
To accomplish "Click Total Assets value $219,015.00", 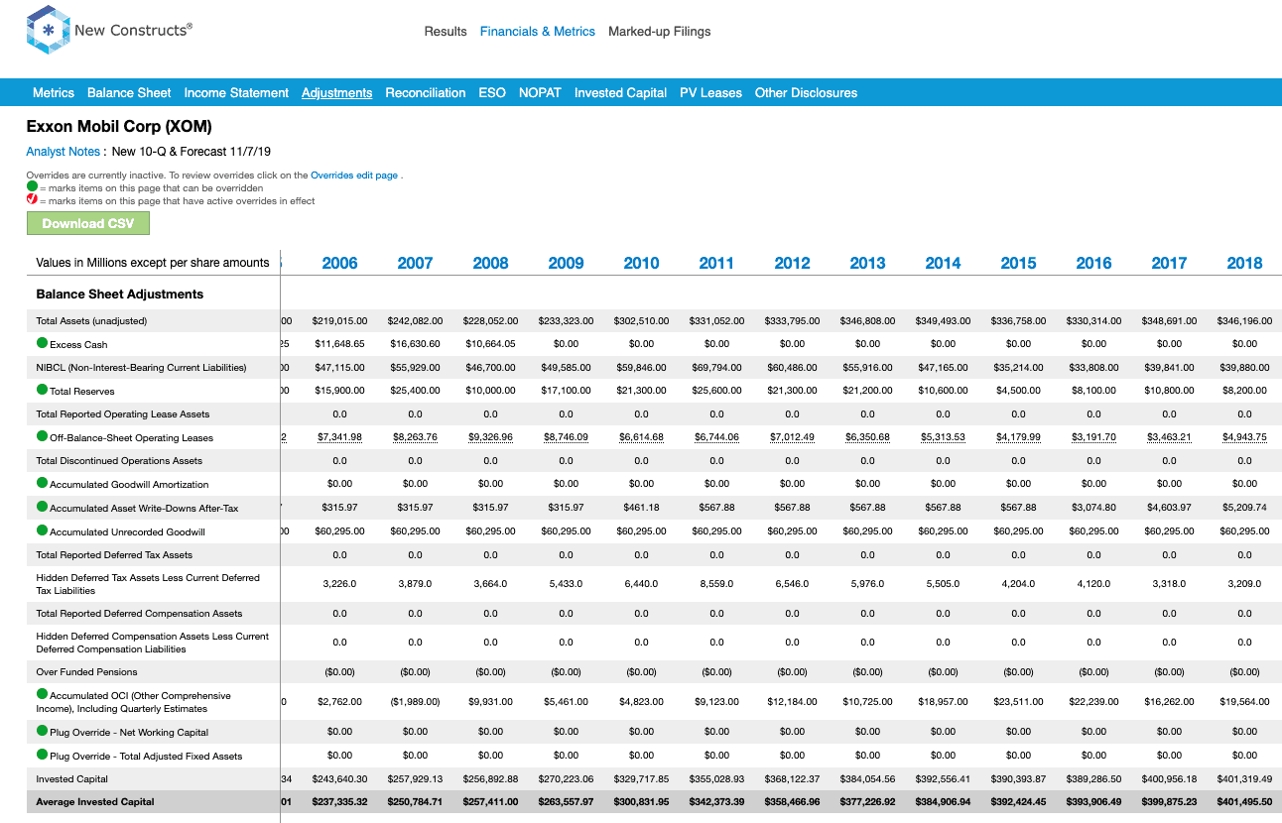I will 339,321.
